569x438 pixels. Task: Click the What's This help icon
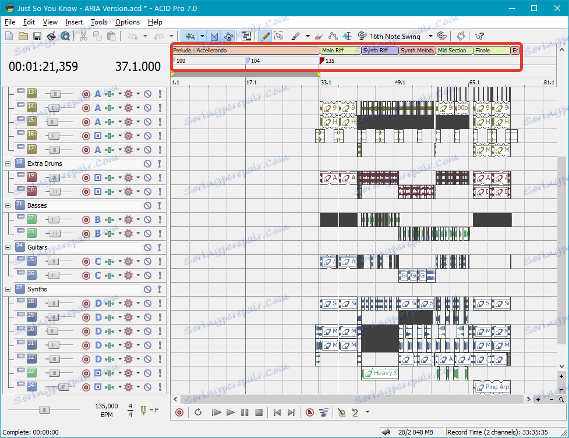[479, 36]
